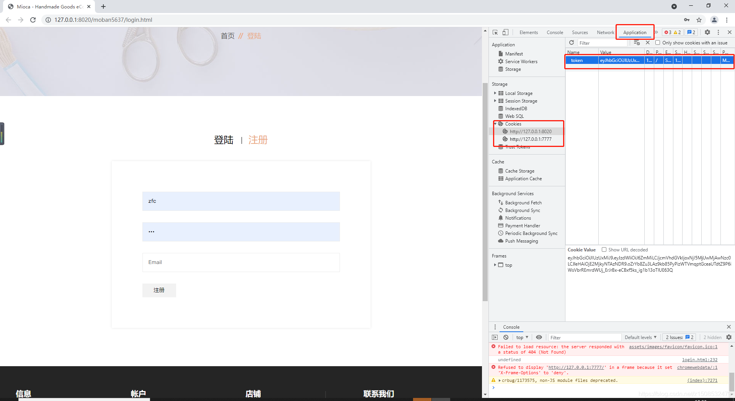This screenshot has width=735, height=401.
Task: Select the 注册 register tab heading
Action: coord(258,140)
